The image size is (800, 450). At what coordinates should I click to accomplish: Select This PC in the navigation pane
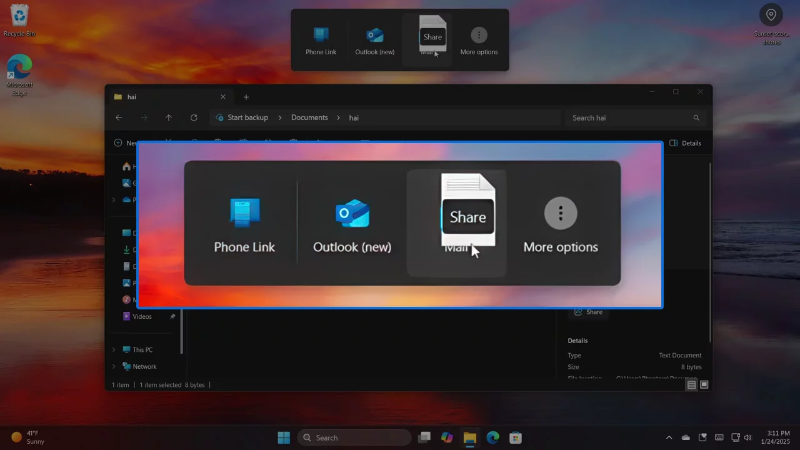(142, 350)
